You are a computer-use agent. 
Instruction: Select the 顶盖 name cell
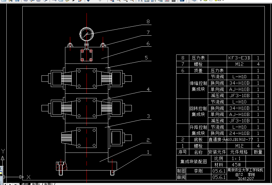[x=198, y=70]
